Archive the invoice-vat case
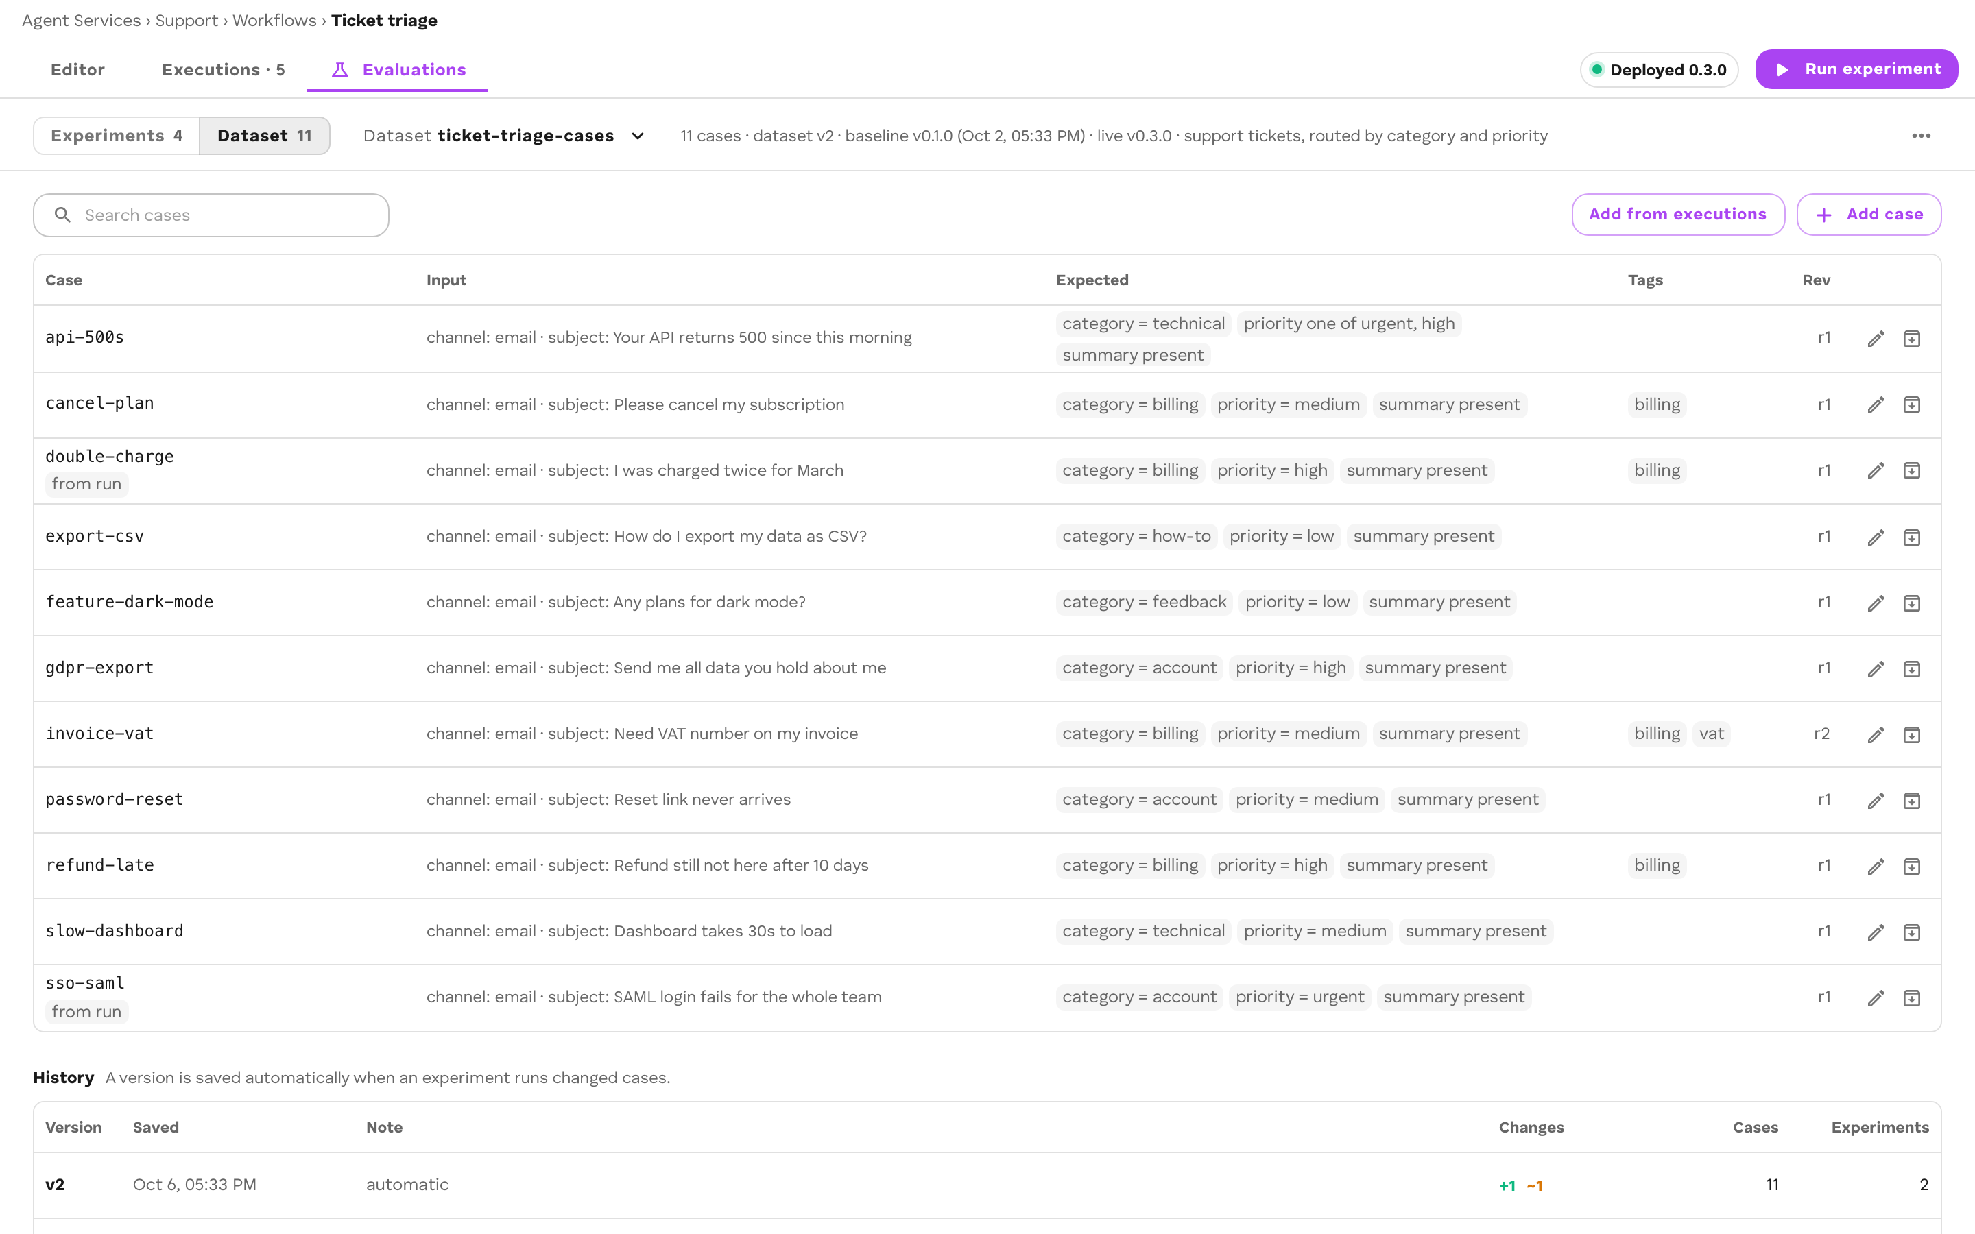The width and height of the screenshot is (1975, 1234). (x=1911, y=734)
